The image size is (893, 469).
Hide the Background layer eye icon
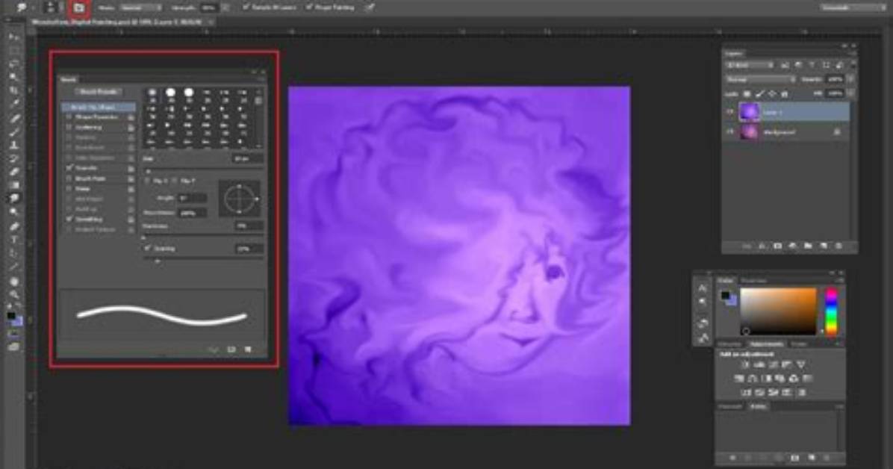click(730, 131)
